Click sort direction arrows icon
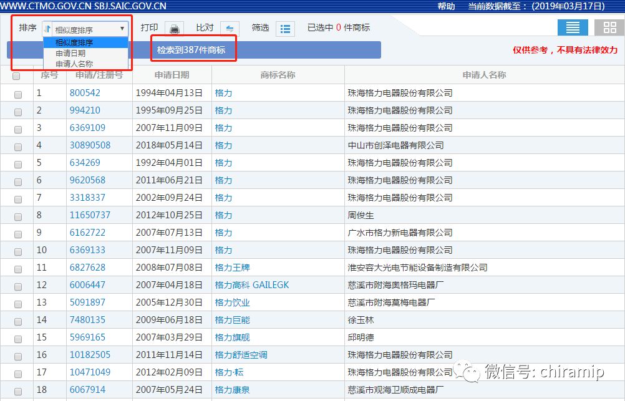Screen dimensions: 625x401 click(47, 29)
